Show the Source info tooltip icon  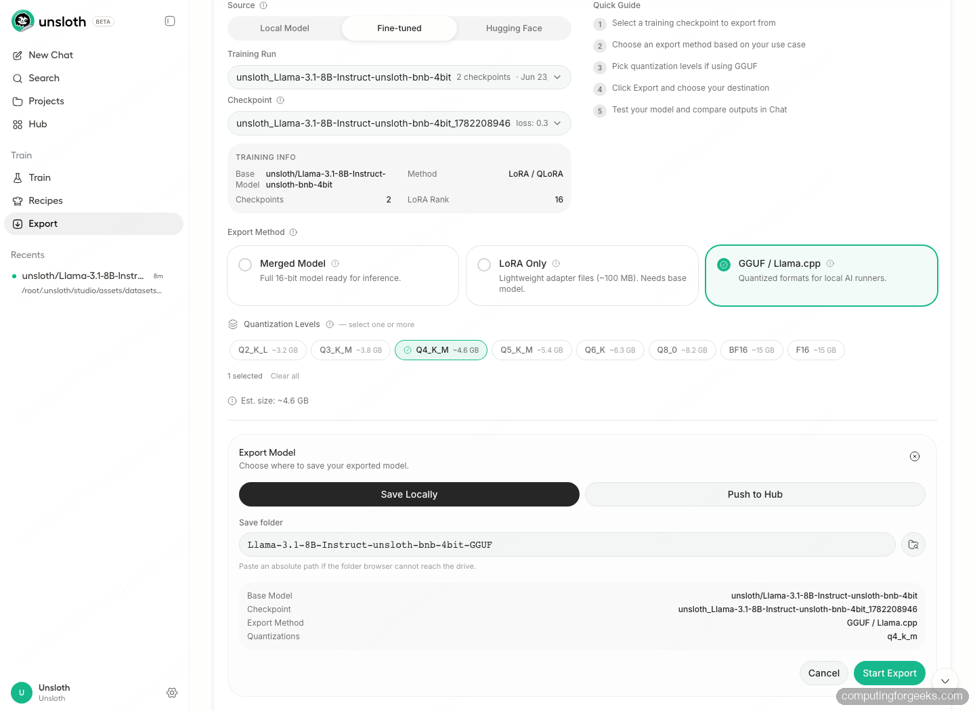263,5
